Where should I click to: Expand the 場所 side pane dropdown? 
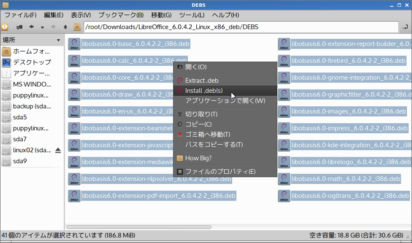tap(58, 40)
